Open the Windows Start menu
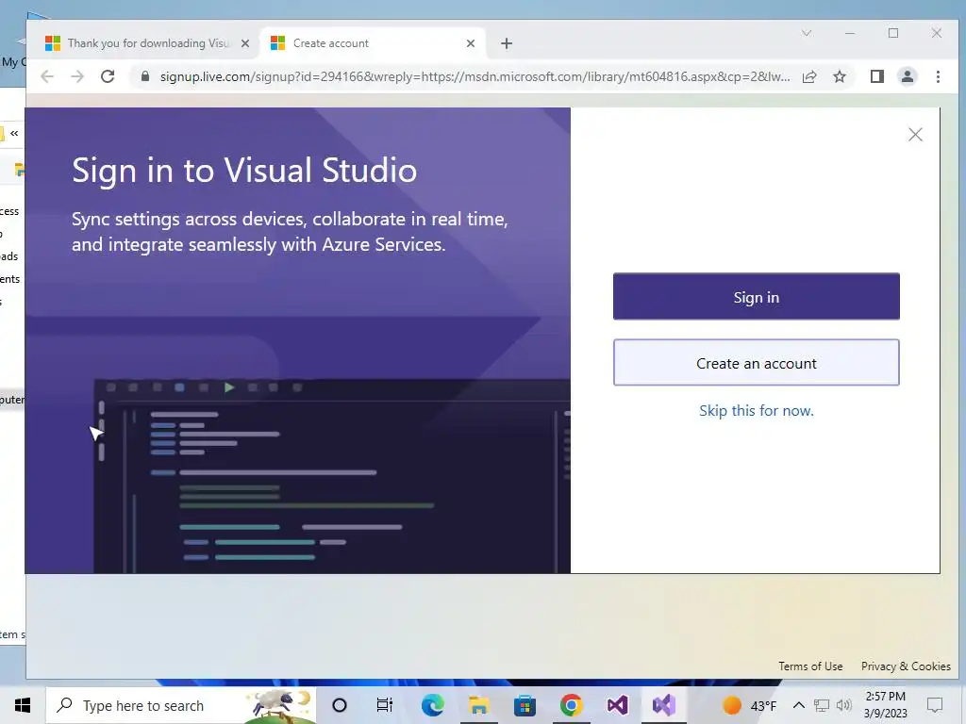Screen dimensions: 966x724 click(x=23, y=705)
